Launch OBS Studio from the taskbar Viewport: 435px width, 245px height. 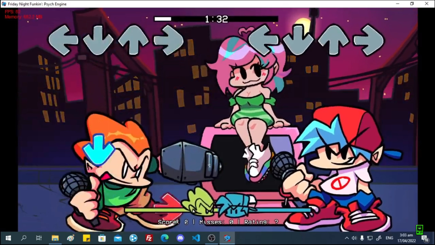[x=211, y=238]
